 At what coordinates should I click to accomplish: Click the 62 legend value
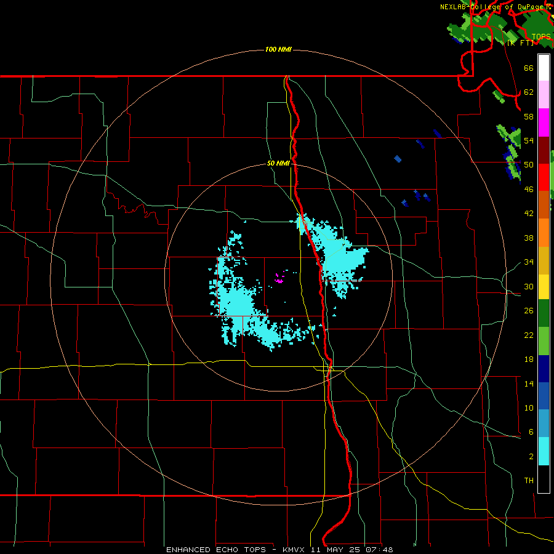[529, 92]
